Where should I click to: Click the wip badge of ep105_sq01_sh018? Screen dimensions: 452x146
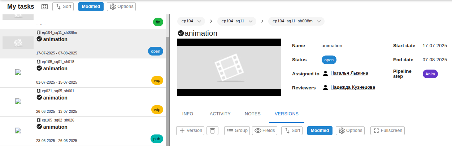(x=157, y=80)
